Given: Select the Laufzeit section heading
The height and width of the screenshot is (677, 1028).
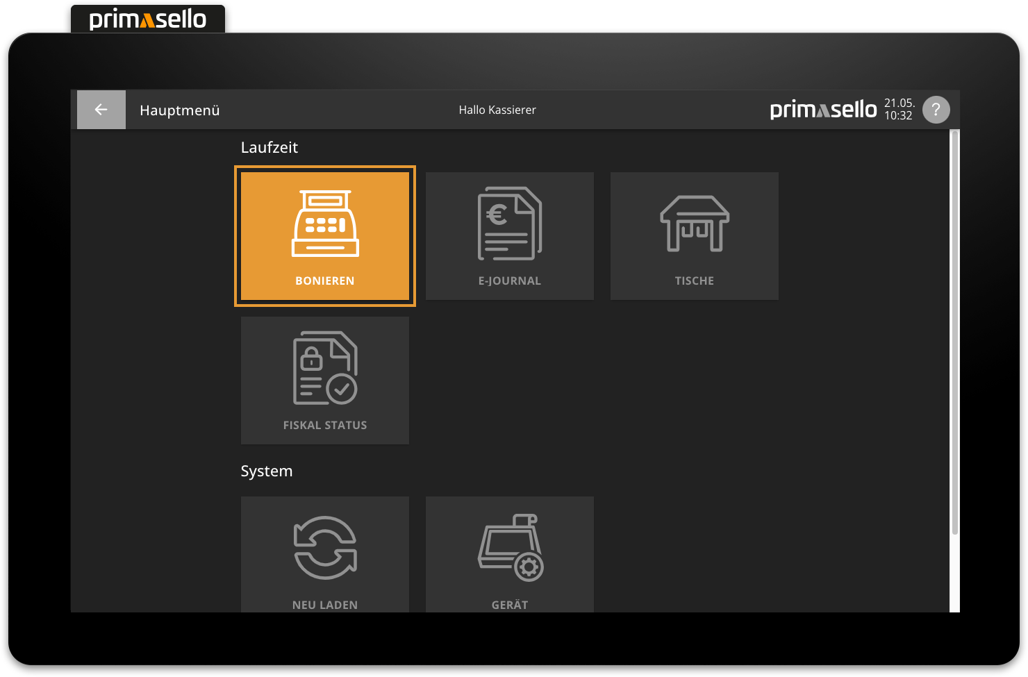Looking at the screenshot, I should (270, 147).
